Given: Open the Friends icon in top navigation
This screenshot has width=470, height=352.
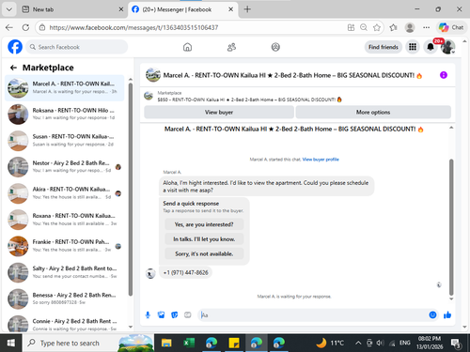Looking at the screenshot, I should pos(231,47).
